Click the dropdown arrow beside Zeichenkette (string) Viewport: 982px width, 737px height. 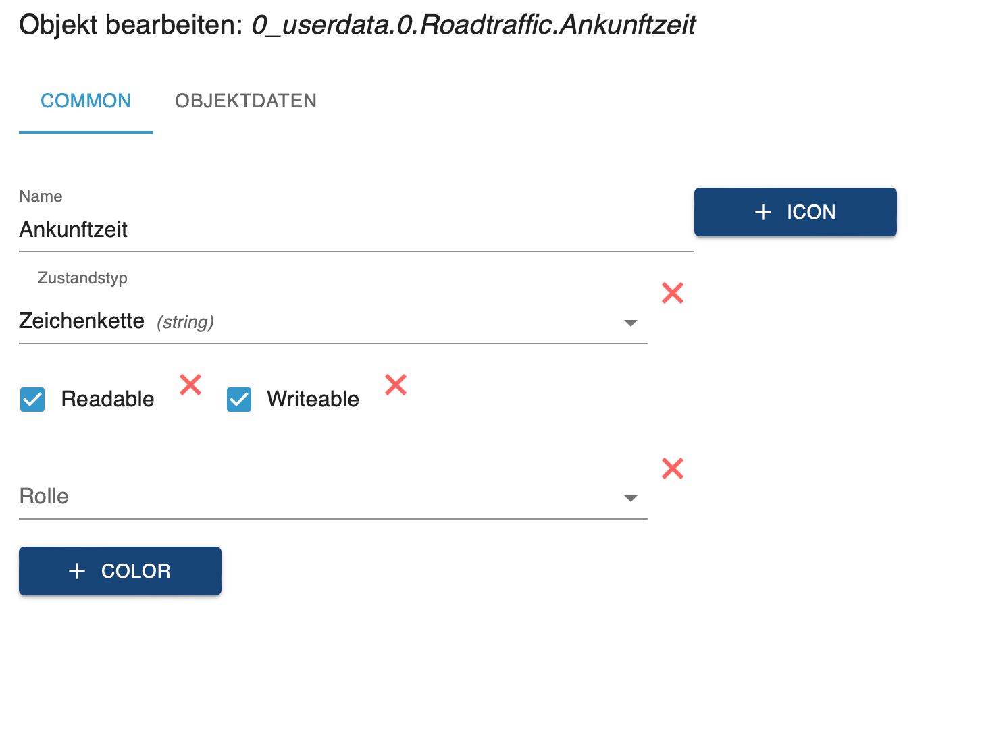coord(631,323)
